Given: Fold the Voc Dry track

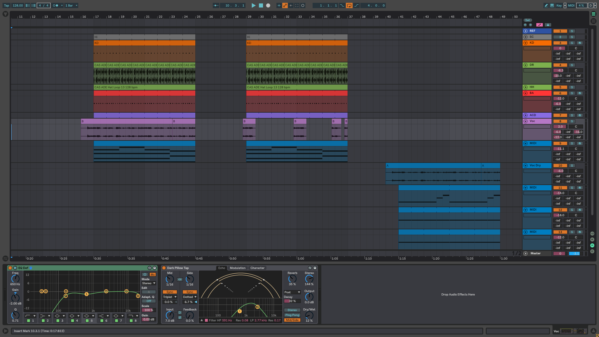Looking at the screenshot, I should point(526,165).
